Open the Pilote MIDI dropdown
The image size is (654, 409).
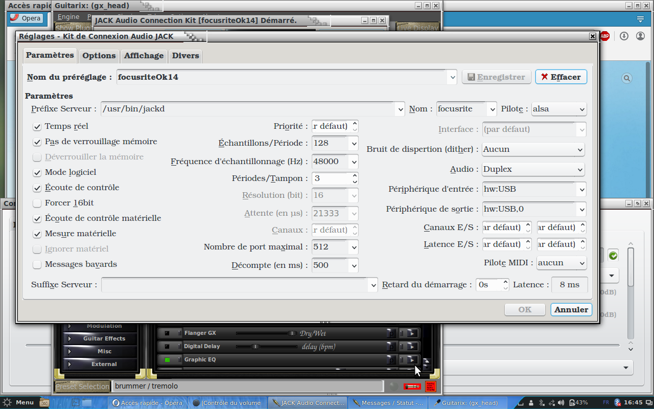coord(562,263)
